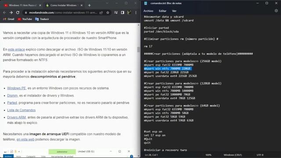The height and width of the screenshot is (158, 281).
Task: Click scroll-up arrow of browser page
Action: click(138, 25)
